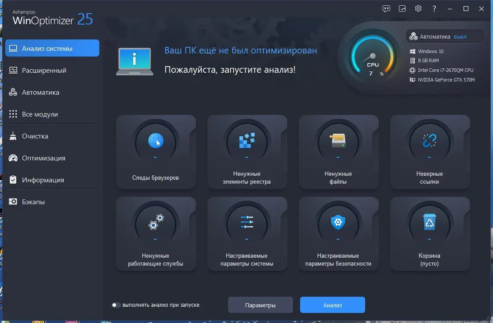Open the feedback speech-bubble icon

(x=386, y=8)
